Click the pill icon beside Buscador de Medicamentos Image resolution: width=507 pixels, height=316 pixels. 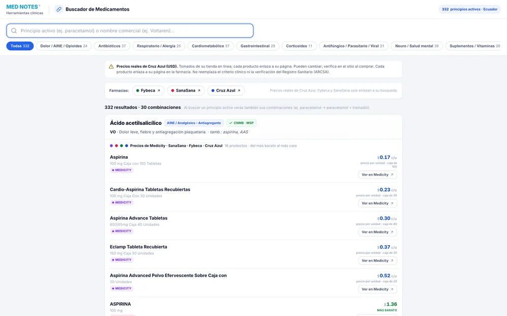pyautogui.click(x=58, y=9)
